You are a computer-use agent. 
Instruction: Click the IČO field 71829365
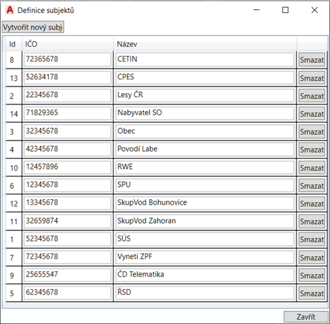tap(67, 114)
